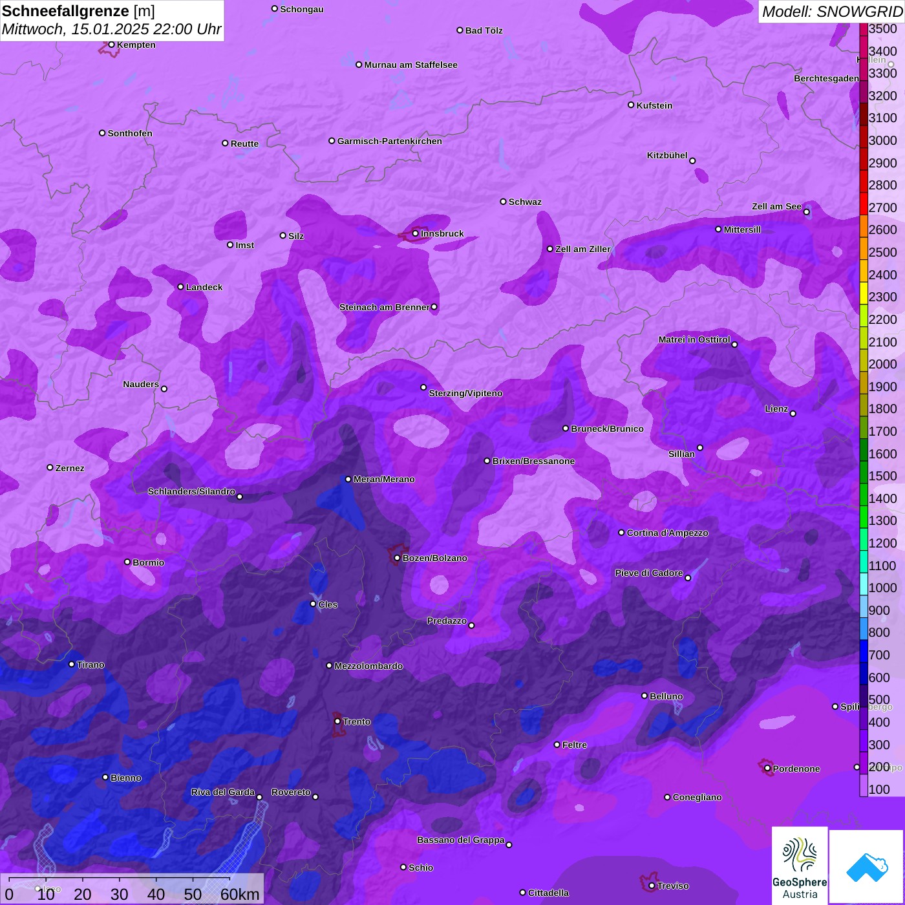Click the Pordenone label
The width and height of the screenshot is (905, 905).
796,769
